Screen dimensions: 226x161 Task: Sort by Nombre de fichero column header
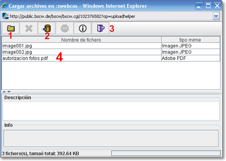coord(82,40)
